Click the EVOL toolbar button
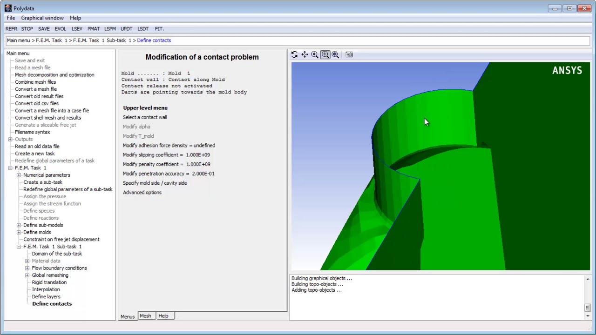The width and height of the screenshot is (596, 335). coord(60,29)
